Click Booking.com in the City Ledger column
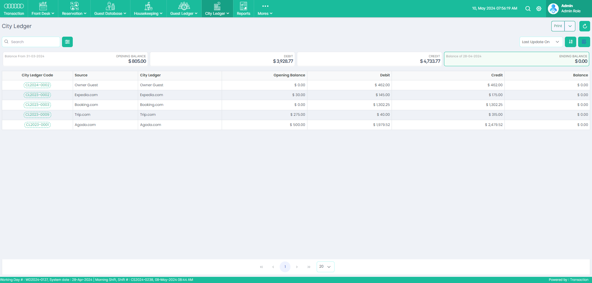Viewport: 592px width, 283px height. pyautogui.click(x=152, y=105)
